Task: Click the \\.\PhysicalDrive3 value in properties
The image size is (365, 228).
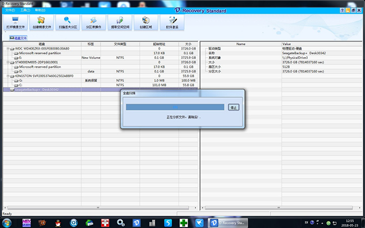Action: 295,58
